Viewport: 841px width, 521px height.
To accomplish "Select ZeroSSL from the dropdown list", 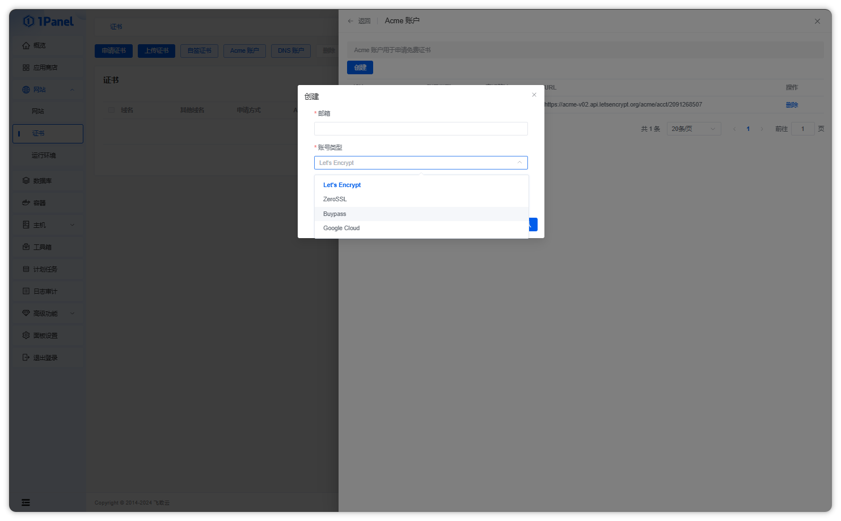I will 335,200.
